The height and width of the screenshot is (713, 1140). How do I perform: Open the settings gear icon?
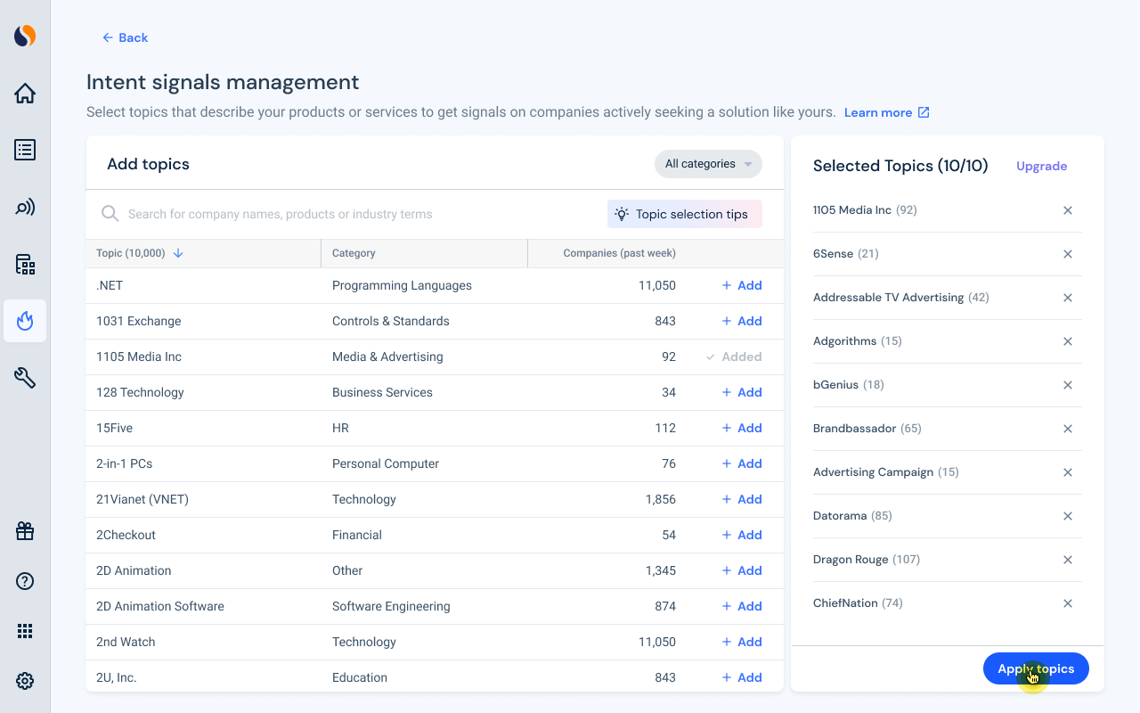(25, 681)
